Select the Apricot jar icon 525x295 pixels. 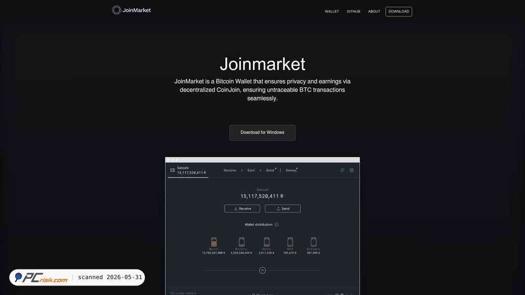(214, 242)
